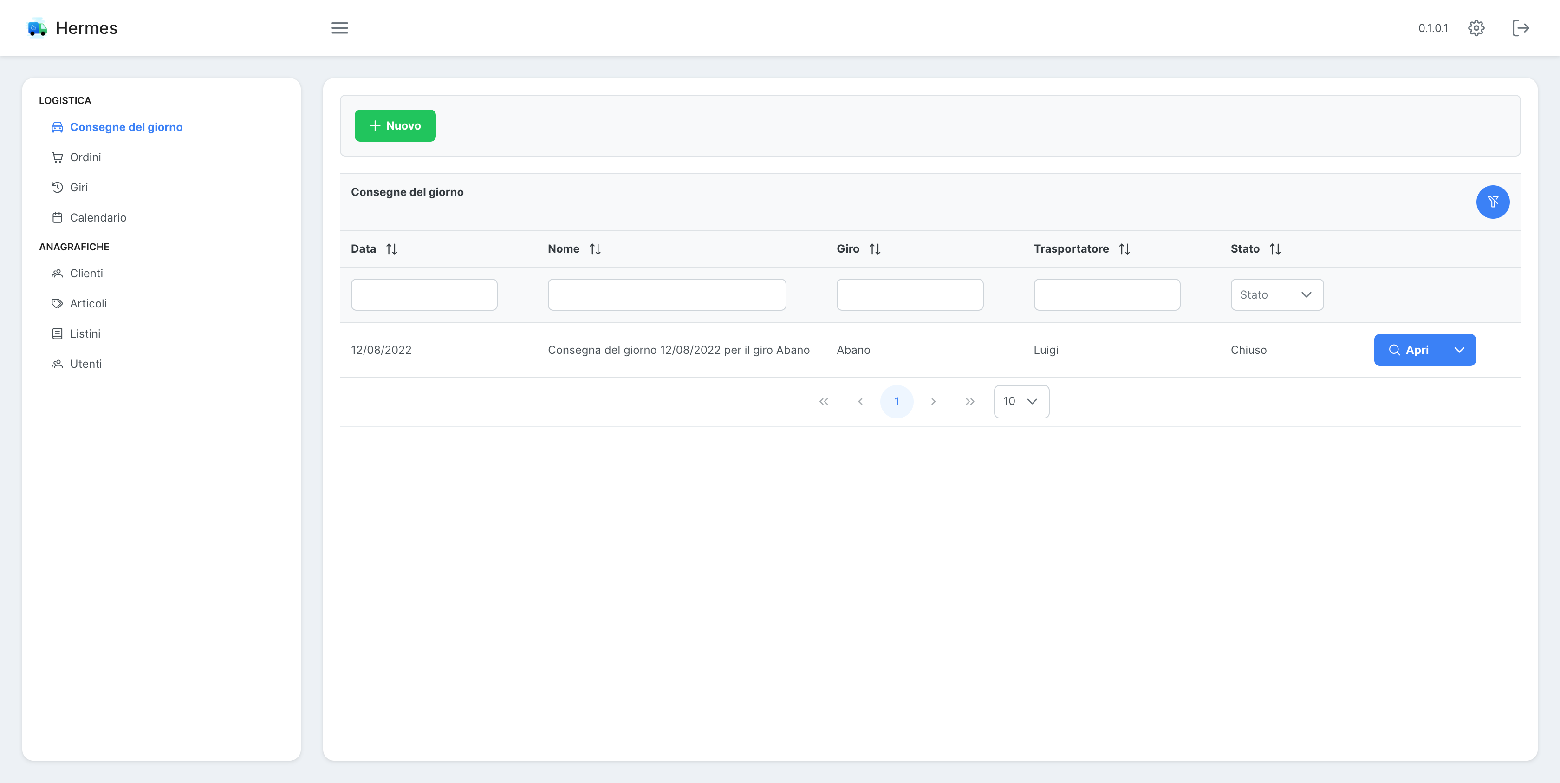Expand the Stato filter dropdown
The width and height of the screenshot is (1560, 783).
point(1277,295)
